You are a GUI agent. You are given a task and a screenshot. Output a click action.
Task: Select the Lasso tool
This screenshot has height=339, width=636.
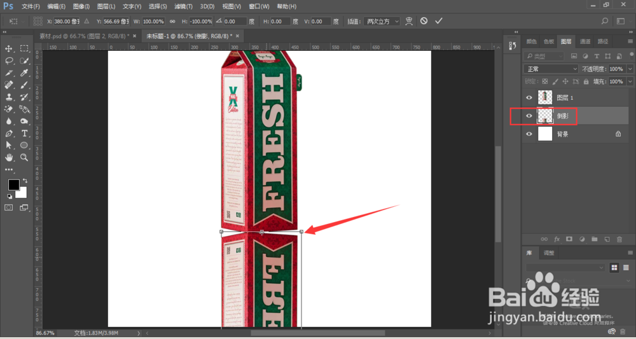click(8, 61)
